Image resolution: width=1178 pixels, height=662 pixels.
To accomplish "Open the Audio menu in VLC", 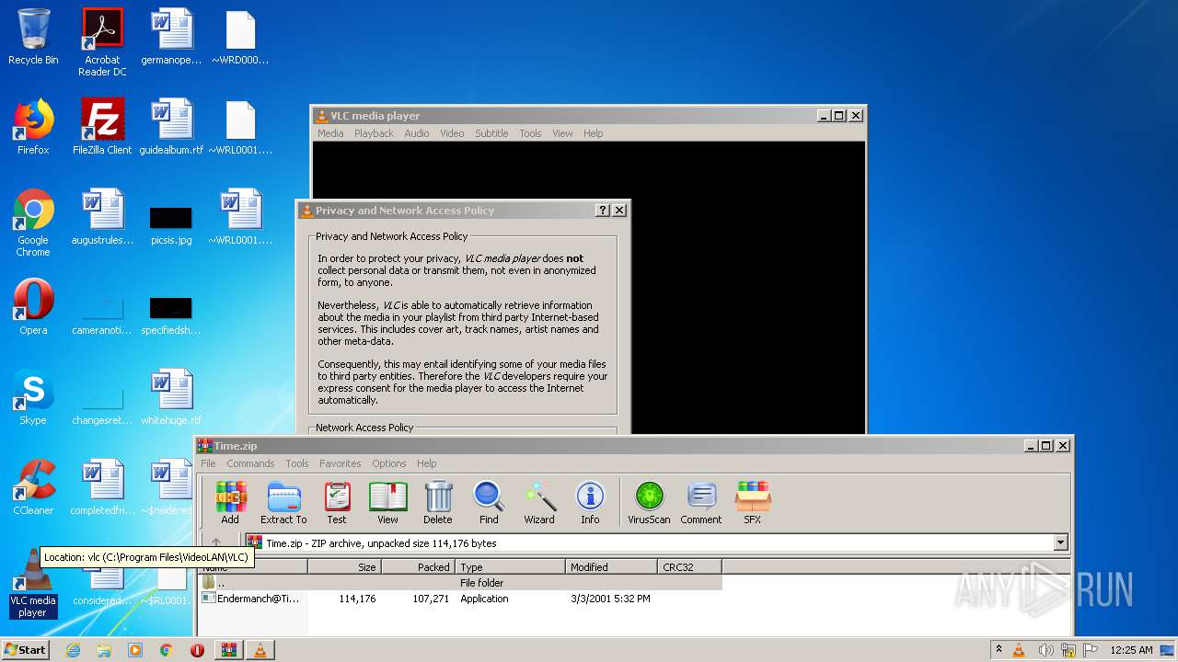I will coord(417,133).
